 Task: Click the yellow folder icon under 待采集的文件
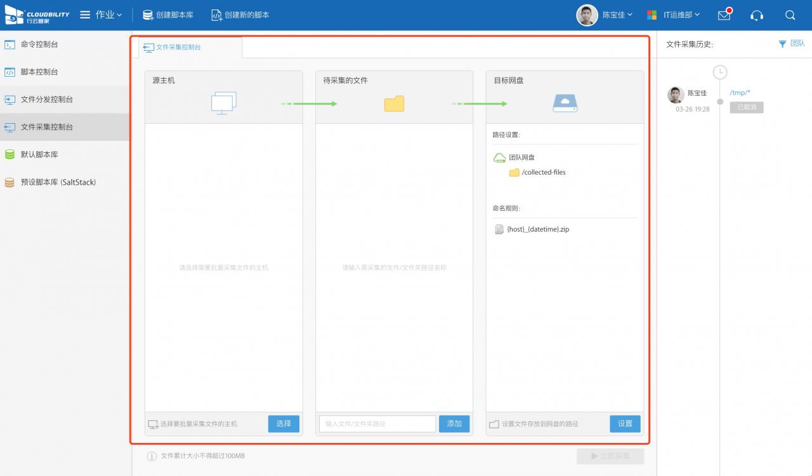coord(394,103)
